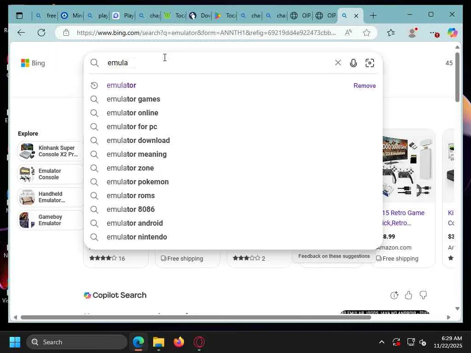This screenshot has height=353, width=471.
Task: Open the Edge profile avatar
Action: 413,33
